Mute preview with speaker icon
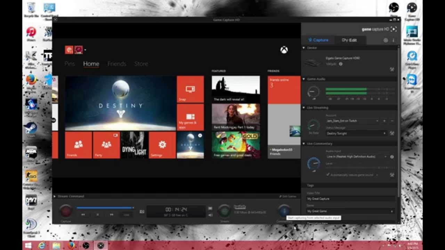445x250 pixels. click(x=210, y=215)
